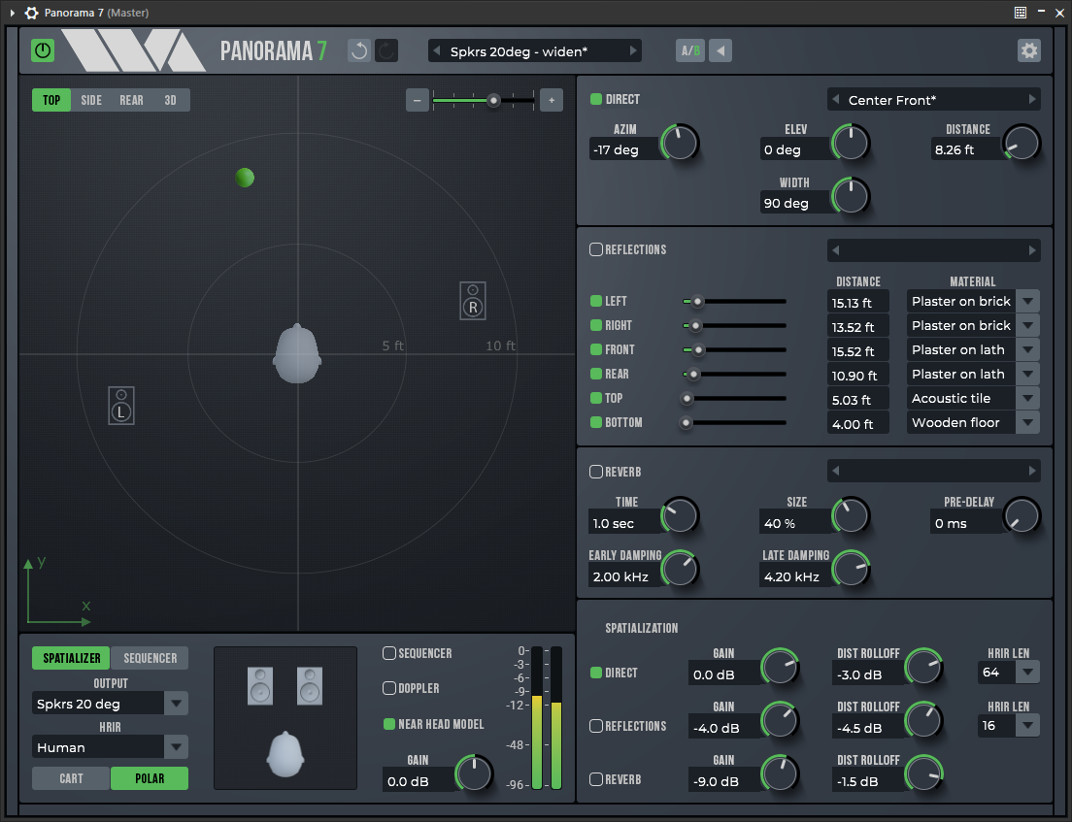Click the Late Damping knob
Viewport: 1072px width, 822px height.
851,569
